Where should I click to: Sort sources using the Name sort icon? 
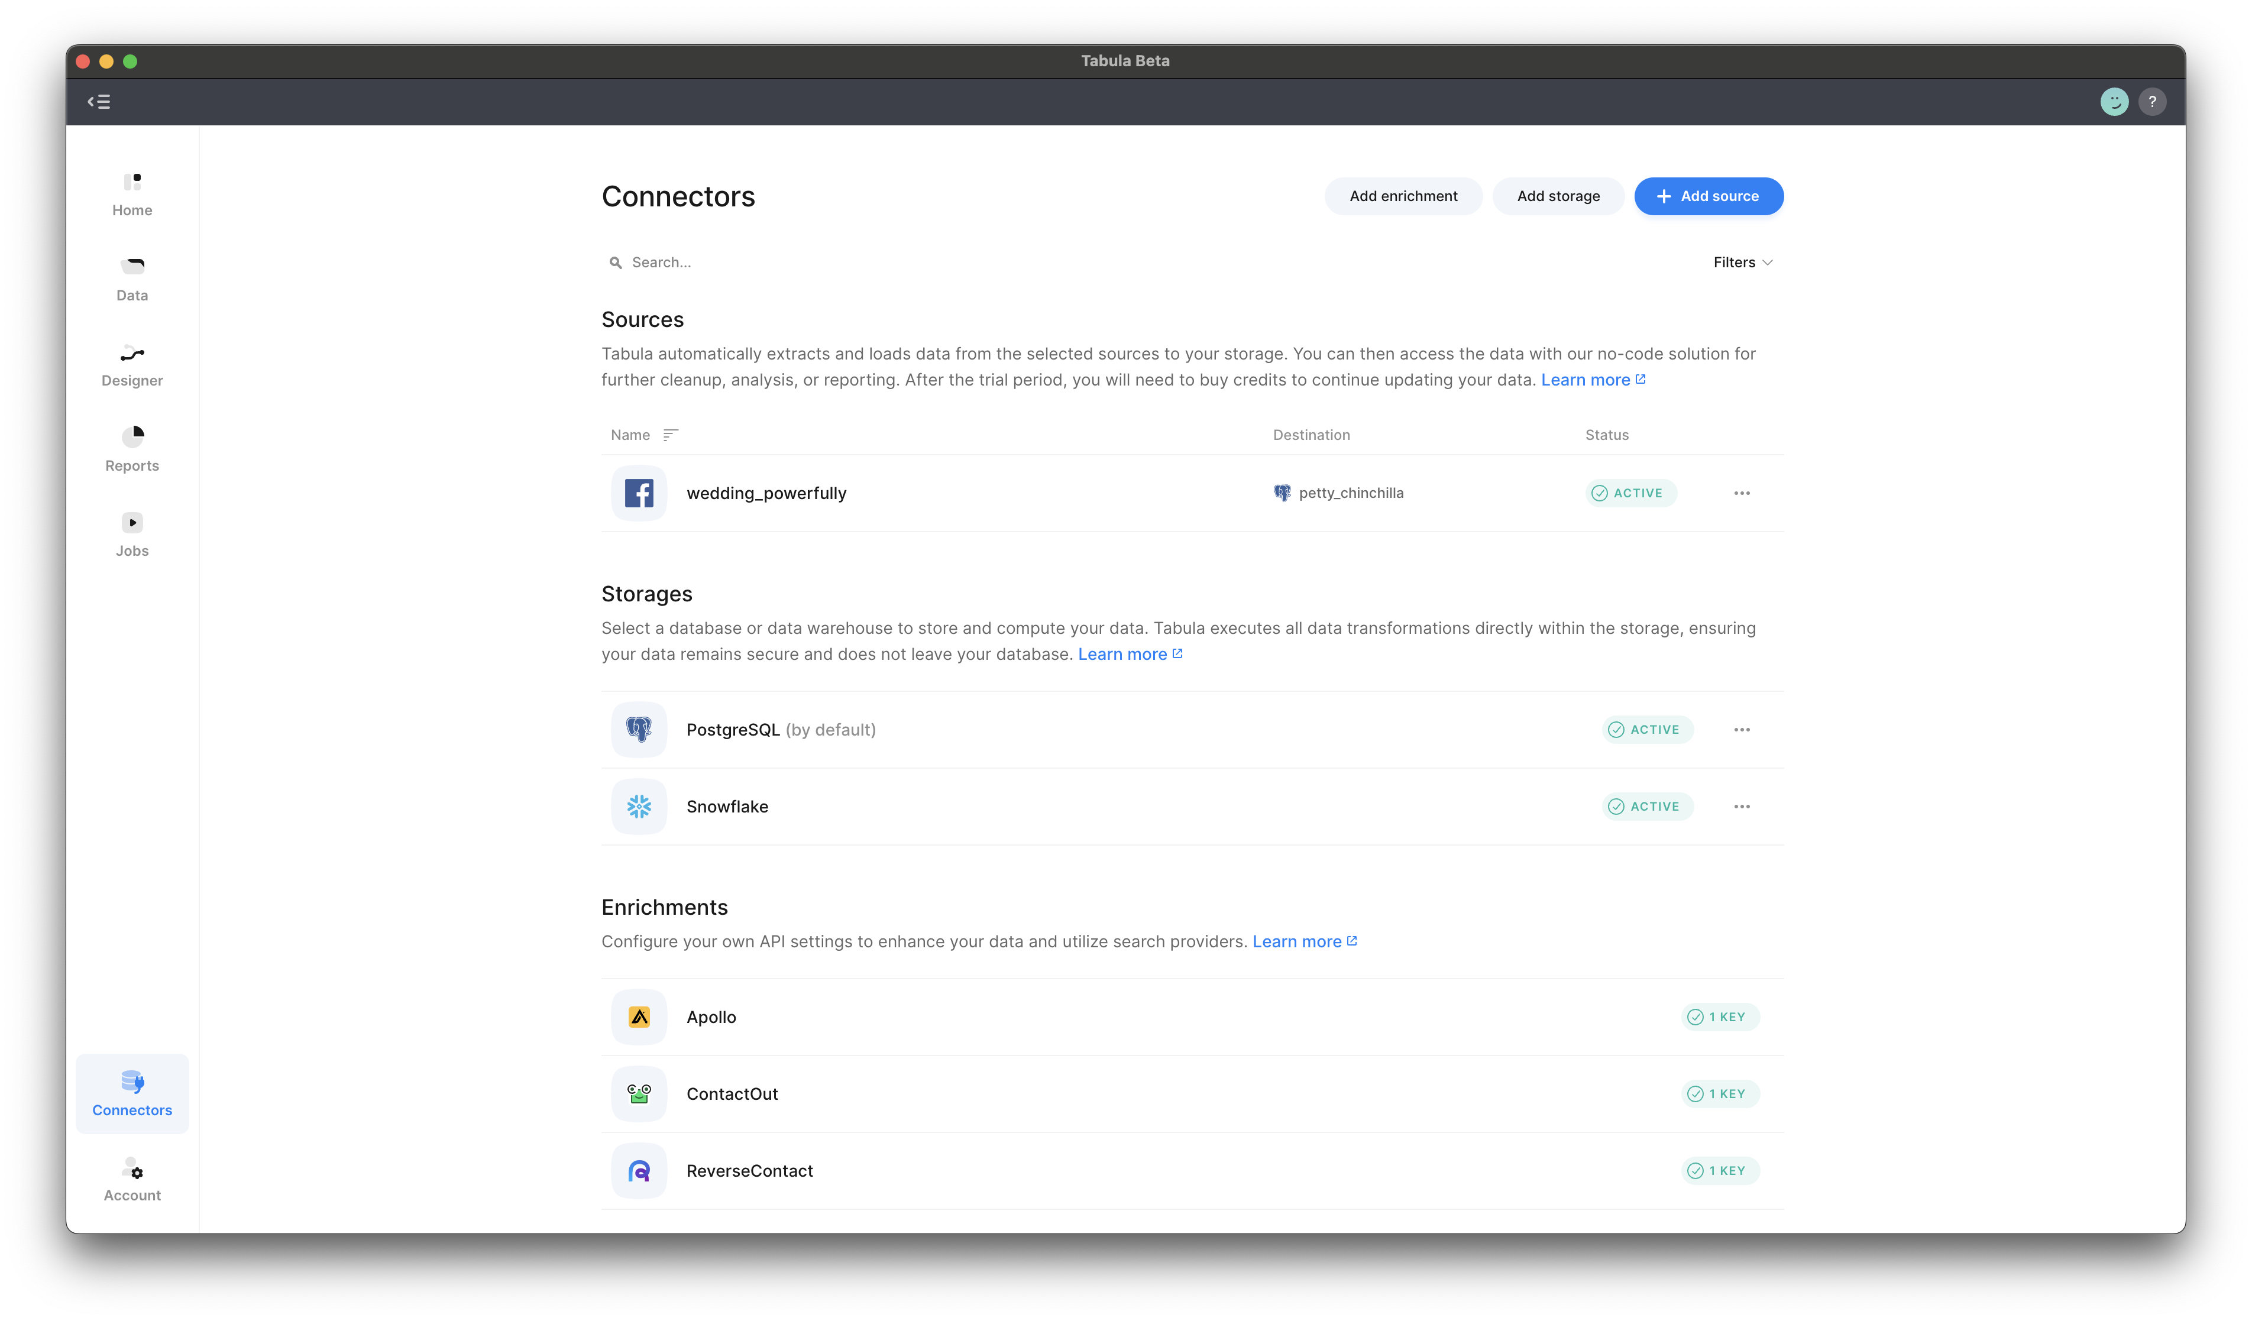(x=670, y=435)
